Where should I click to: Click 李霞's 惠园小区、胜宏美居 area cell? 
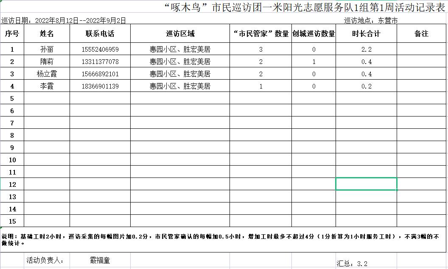[x=180, y=86]
